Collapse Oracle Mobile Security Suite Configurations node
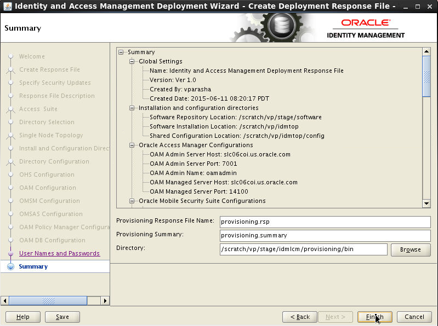The width and height of the screenshot is (438, 326). [x=132, y=201]
